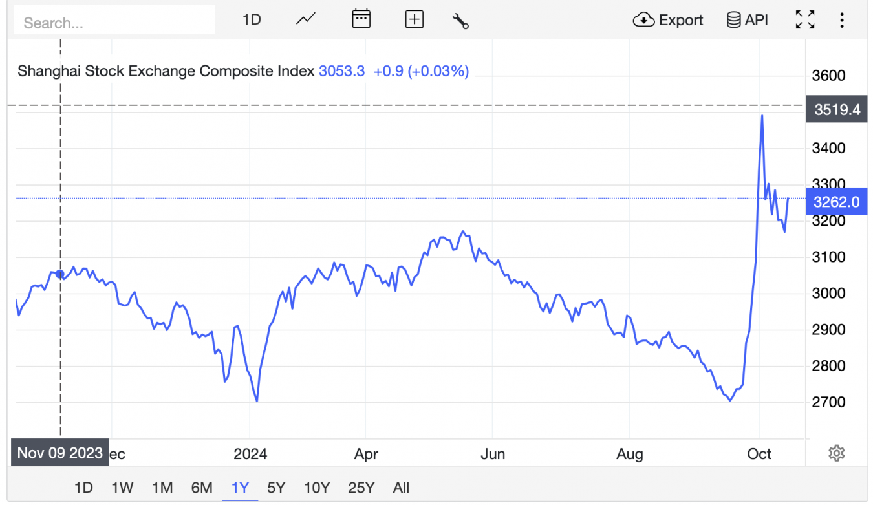Switch to 25Y time range

point(361,488)
